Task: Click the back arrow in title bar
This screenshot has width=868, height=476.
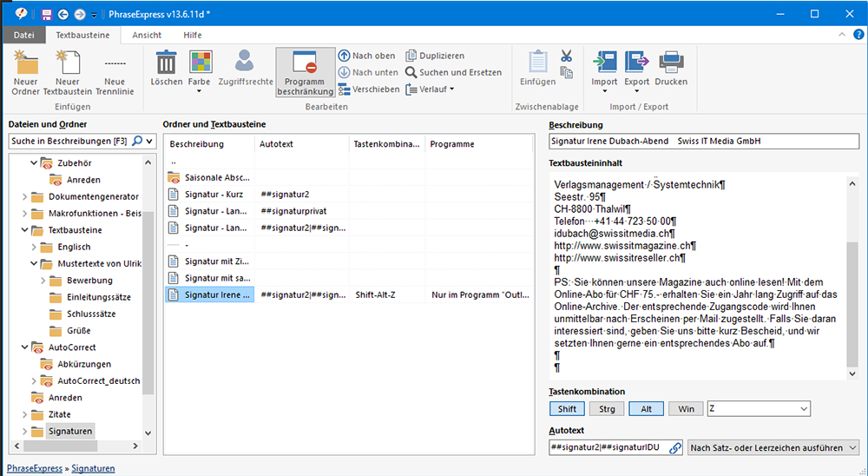Action: coord(63,15)
